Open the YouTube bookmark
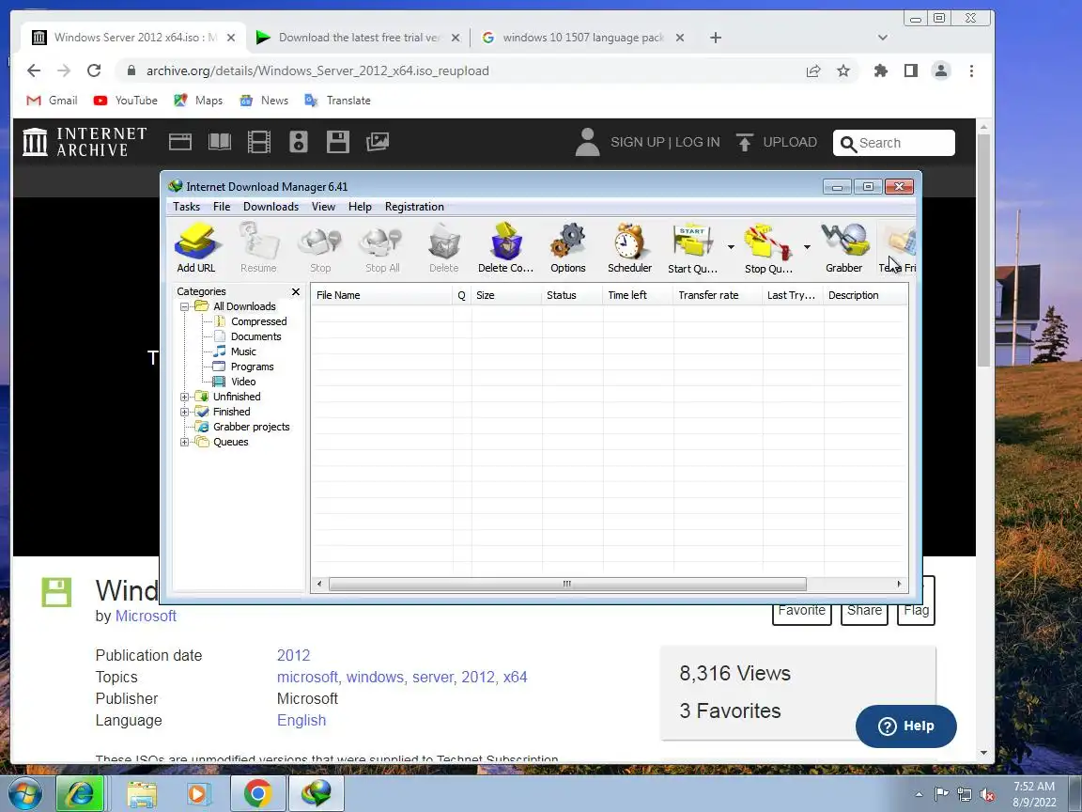 tap(126, 101)
